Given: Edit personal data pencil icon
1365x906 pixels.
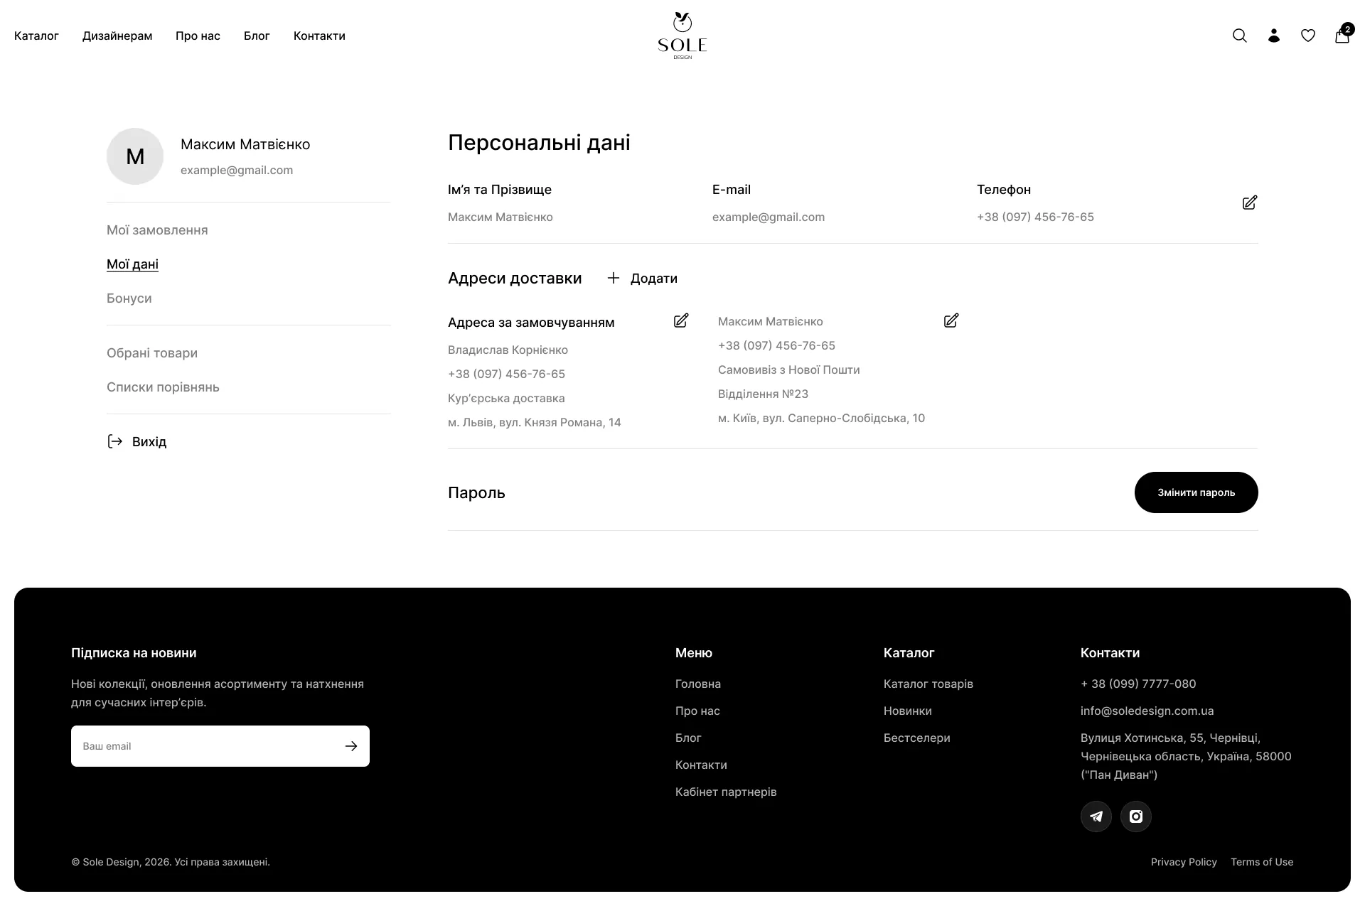Looking at the screenshot, I should coord(1249,203).
